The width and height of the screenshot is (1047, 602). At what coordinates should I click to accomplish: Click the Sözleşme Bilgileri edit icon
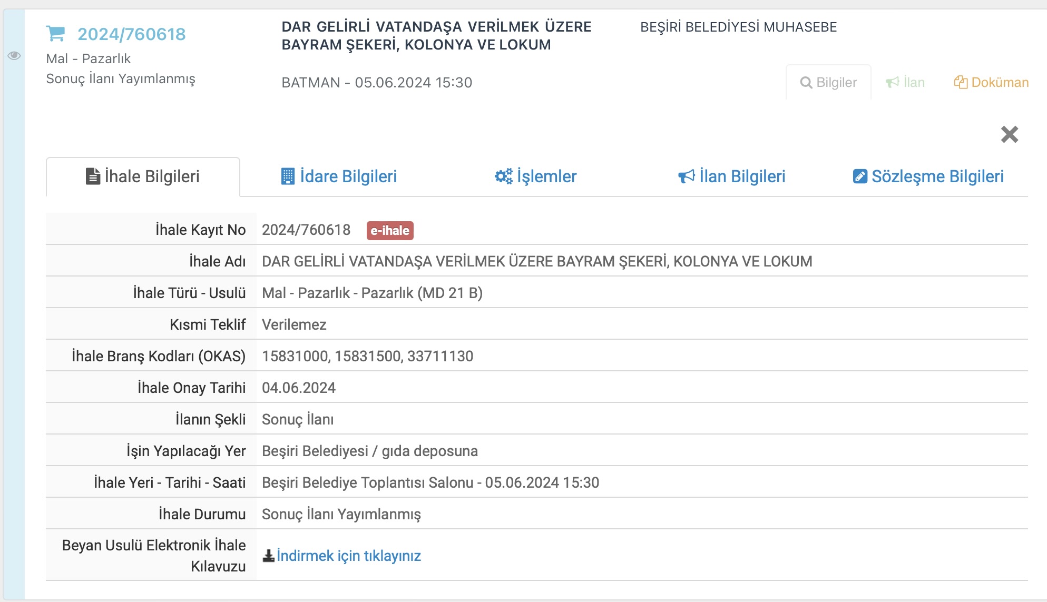[860, 176]
